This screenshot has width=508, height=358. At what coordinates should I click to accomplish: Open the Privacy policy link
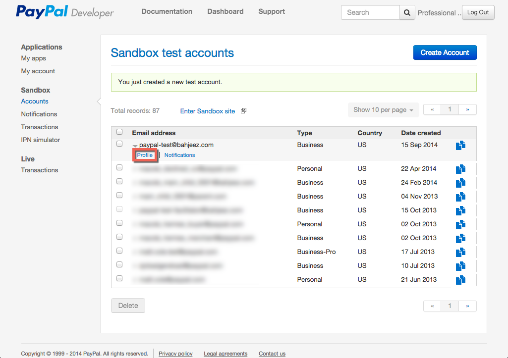175,354
